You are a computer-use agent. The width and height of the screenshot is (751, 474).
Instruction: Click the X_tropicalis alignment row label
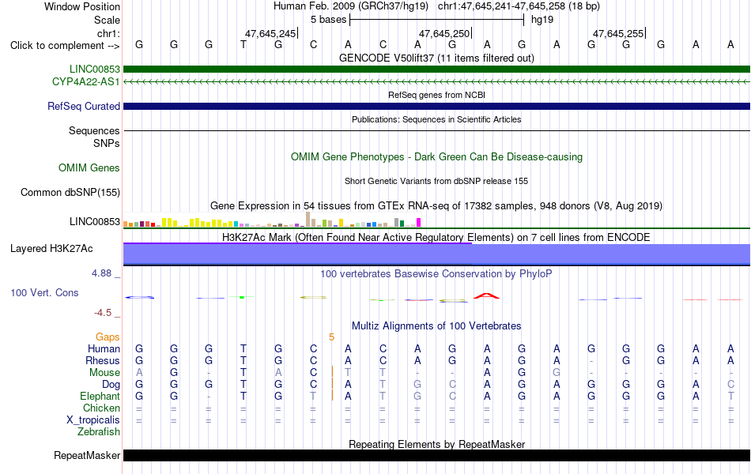pos(93,420)
